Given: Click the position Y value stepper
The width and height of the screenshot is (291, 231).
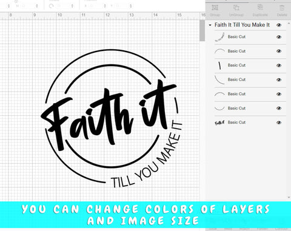Looking at the screenshot, I should (x=131, y=6).
